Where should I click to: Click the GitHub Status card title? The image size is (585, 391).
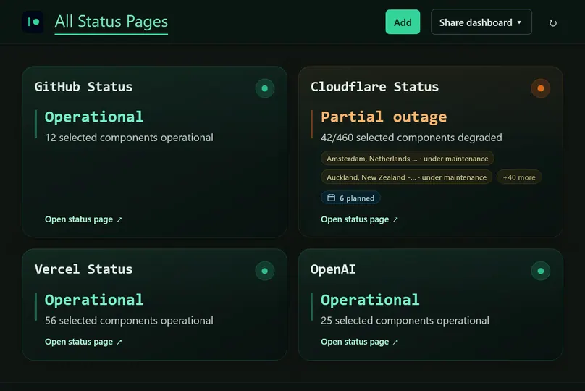83,87
